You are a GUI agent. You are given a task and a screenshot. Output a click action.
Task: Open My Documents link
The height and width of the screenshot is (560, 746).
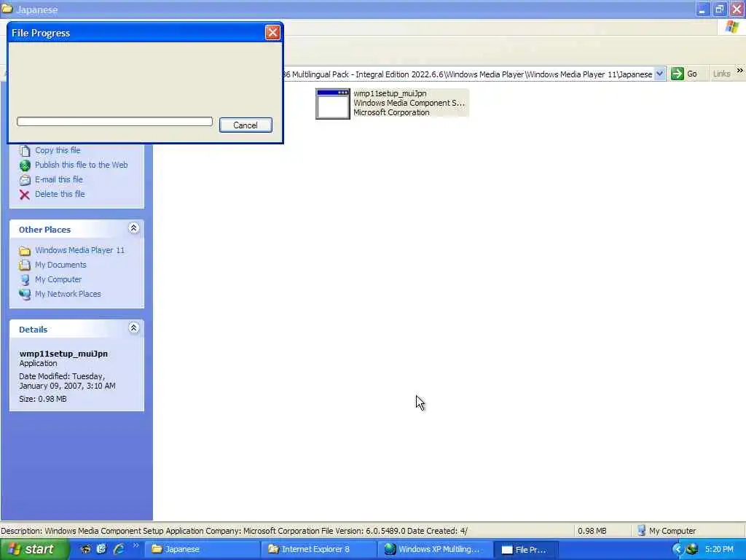(61, 265)
